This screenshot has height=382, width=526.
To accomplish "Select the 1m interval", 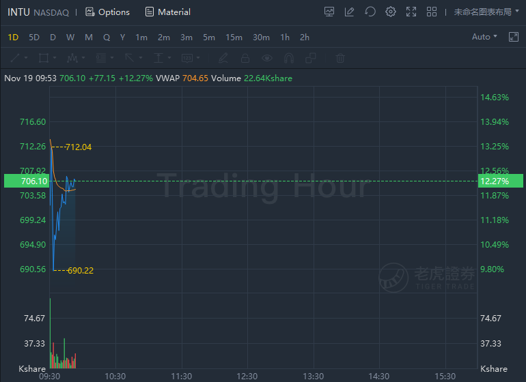I will (x=141, y=38).
